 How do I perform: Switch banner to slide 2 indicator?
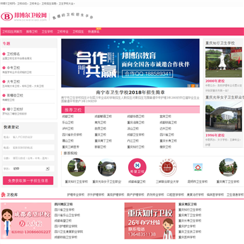[x=193, y=85]
